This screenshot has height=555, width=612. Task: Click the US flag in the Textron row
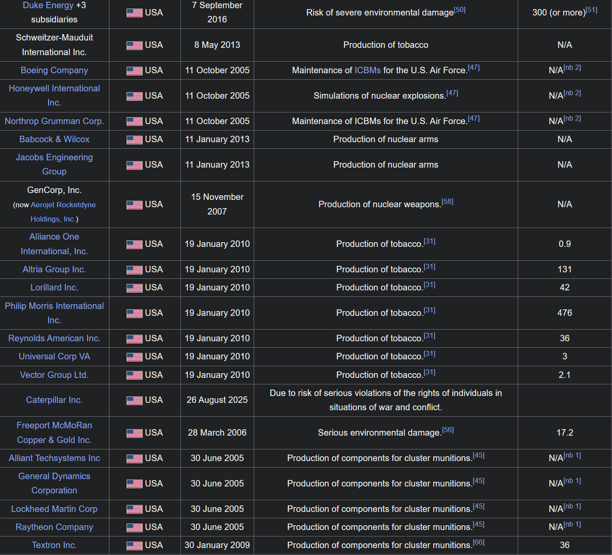(x=134, y=546)
